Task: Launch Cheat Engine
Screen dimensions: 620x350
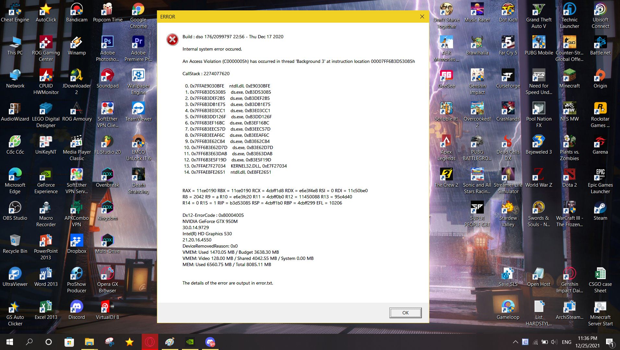Action: click(15, 11)
